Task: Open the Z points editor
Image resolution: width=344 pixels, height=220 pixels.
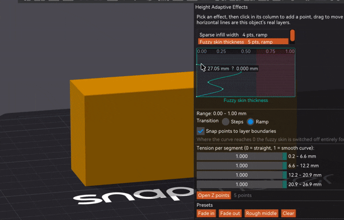Action: [x=214, y=195]
